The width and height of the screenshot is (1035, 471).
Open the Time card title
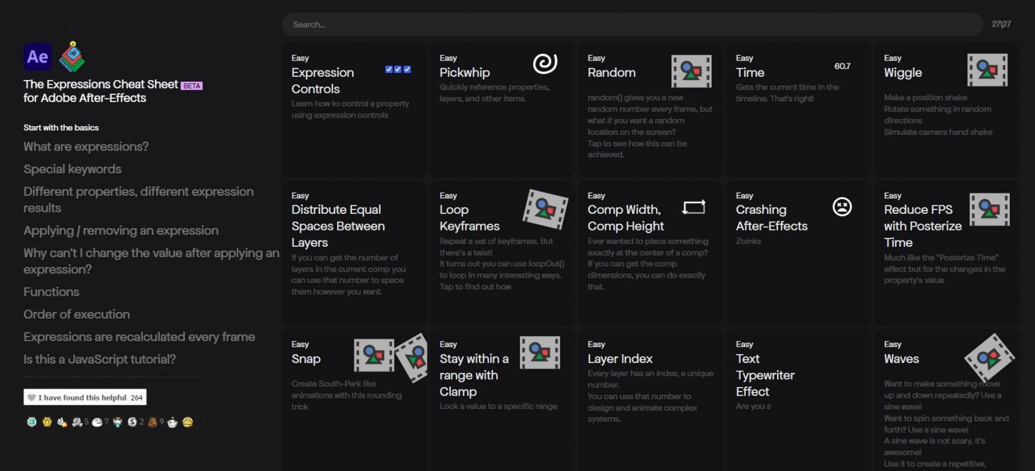pyautogui.click(x=750, y=72)
